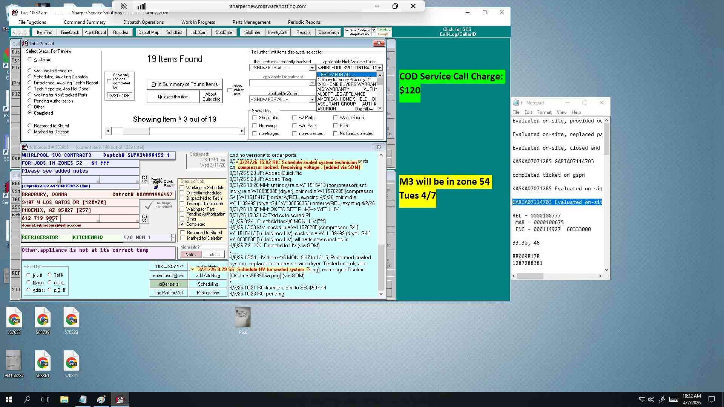Enable the Shop Jobs checkbox

pos(255,118)
